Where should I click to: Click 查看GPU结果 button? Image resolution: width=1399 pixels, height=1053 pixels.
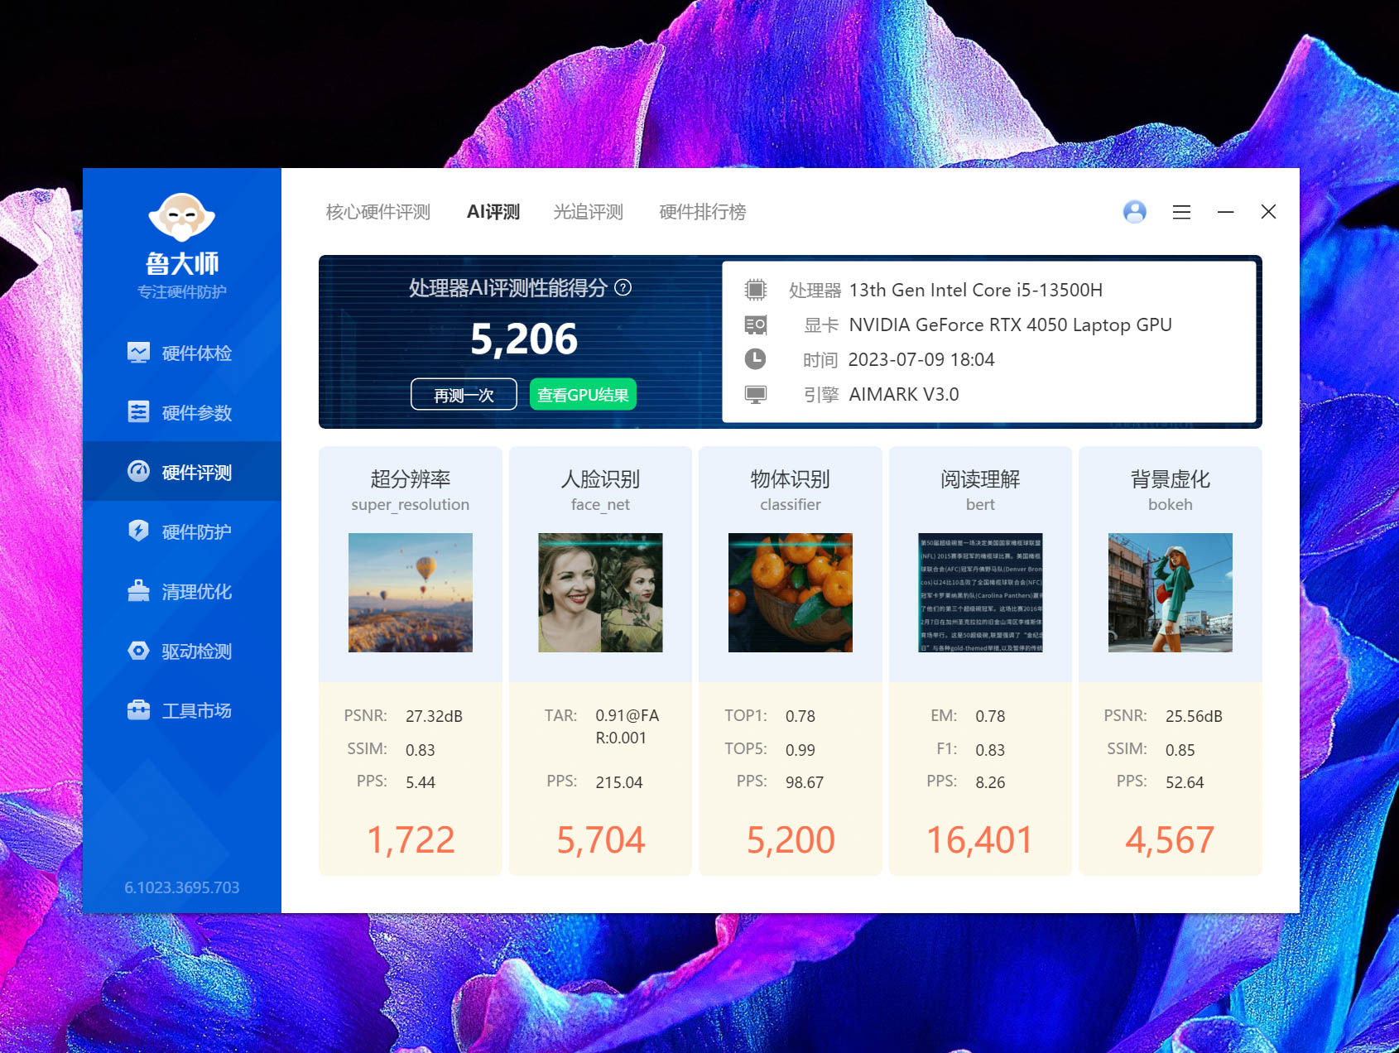click(x=583, y=394)
